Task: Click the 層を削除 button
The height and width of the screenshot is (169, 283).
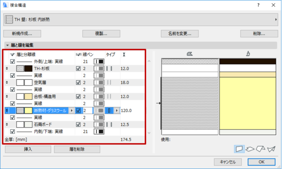Action: click(77, 149)
